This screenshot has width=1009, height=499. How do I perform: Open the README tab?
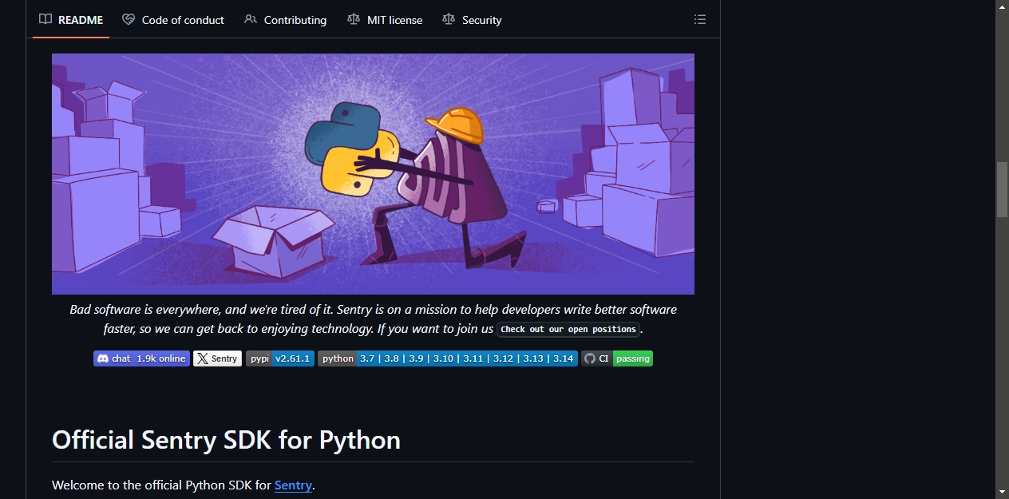pos(71,20)
